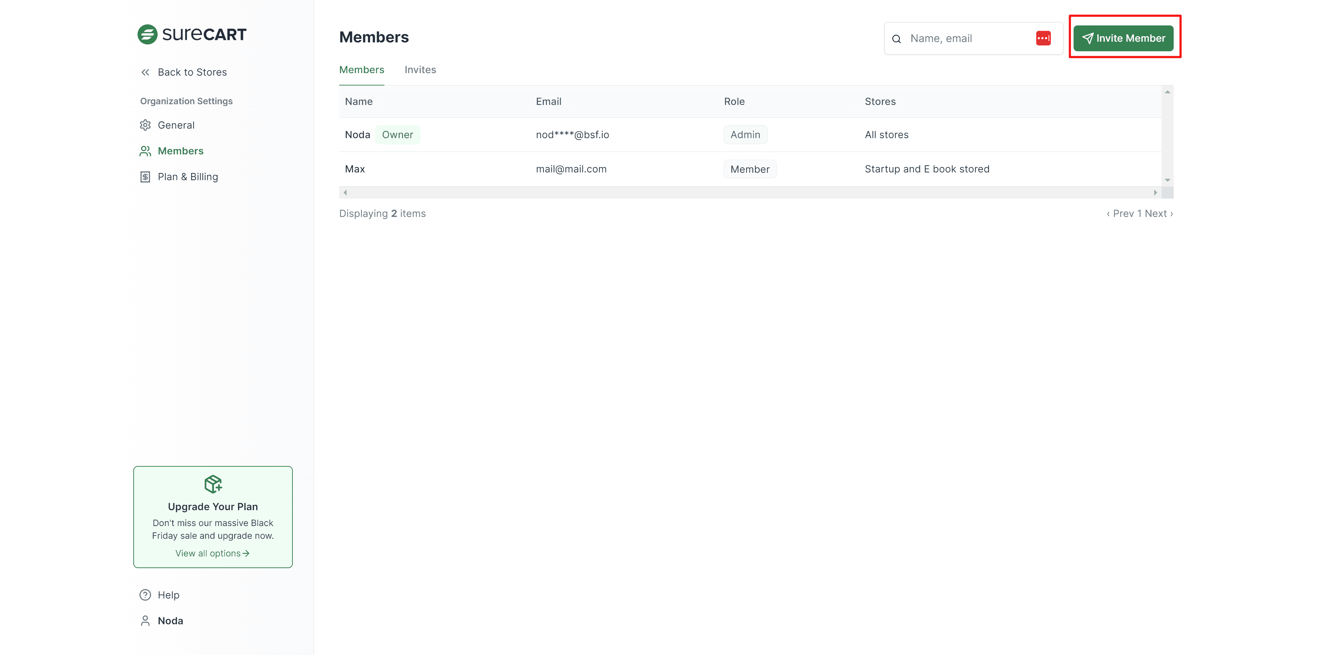Click the search magnifier icon
The image size is (1319, 655).
[x=896, y=39]
